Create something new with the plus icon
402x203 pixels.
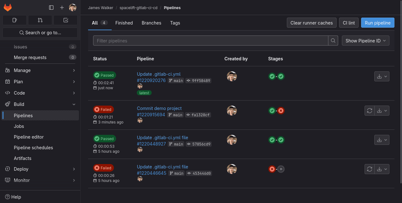[62, 8]
